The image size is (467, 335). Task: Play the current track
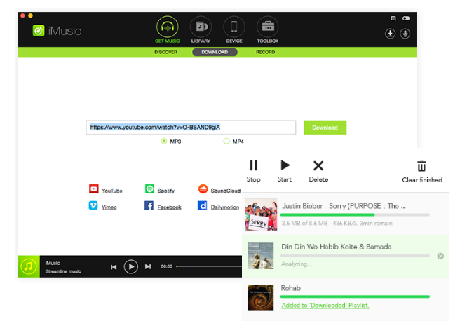click(x=130, y=266)
